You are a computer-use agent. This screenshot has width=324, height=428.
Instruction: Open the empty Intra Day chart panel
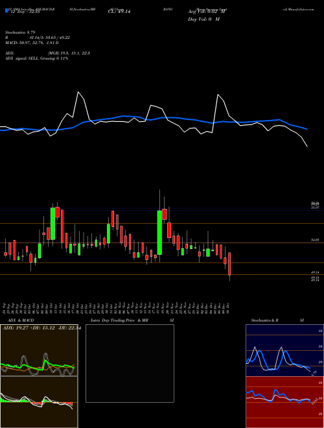(x=130, y=363)
